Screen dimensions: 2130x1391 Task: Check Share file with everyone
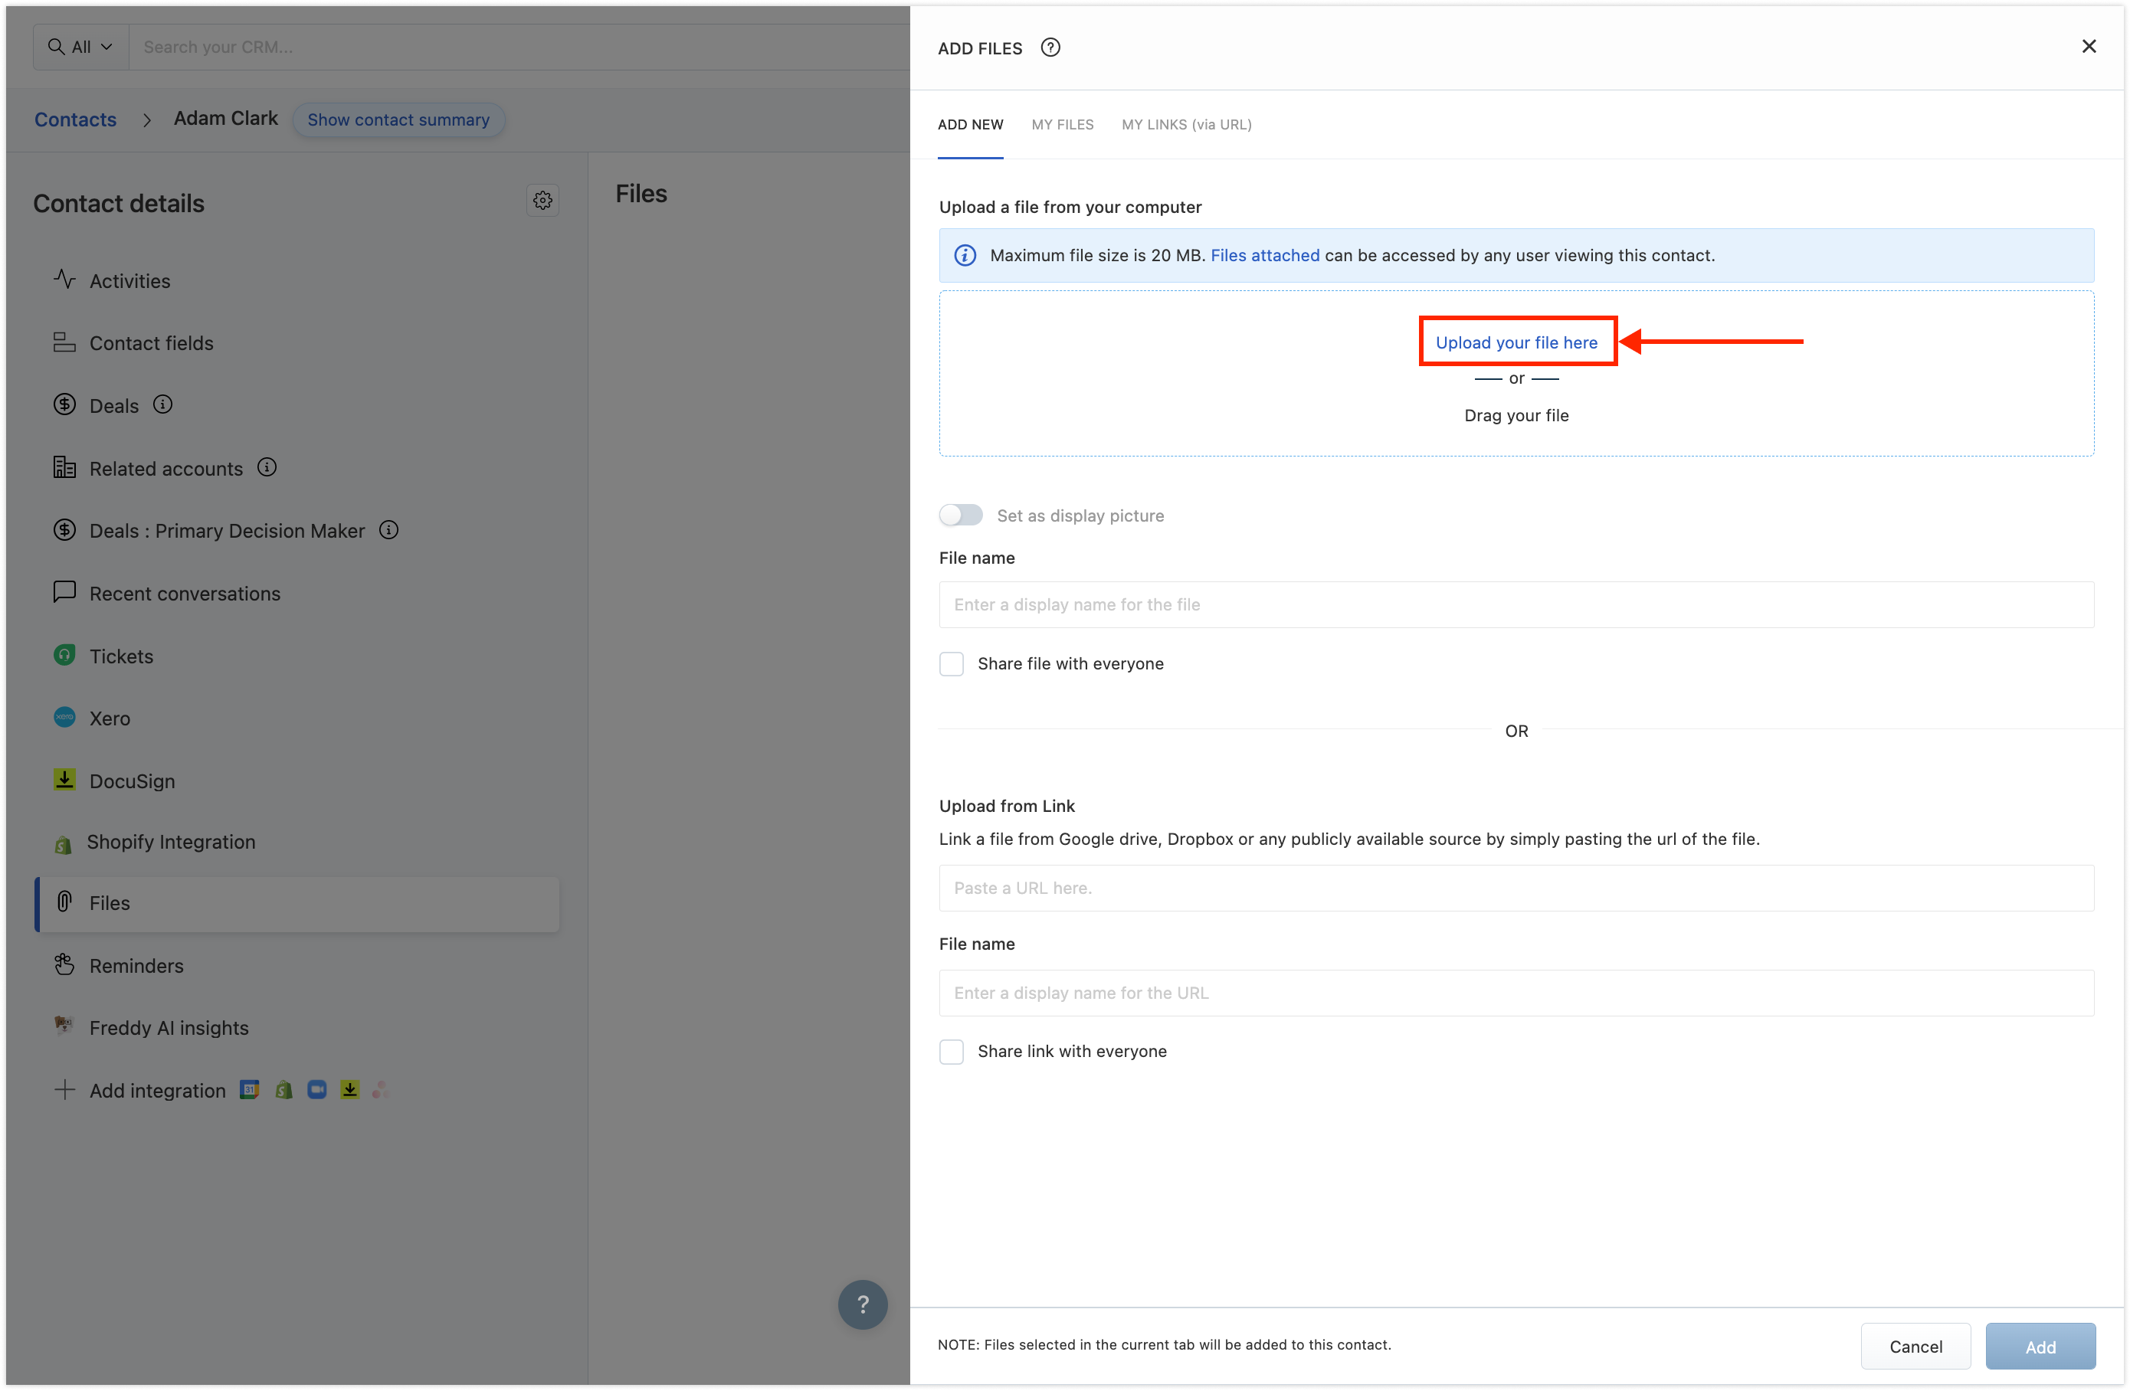pyautogui.click(x=952, y=664)
